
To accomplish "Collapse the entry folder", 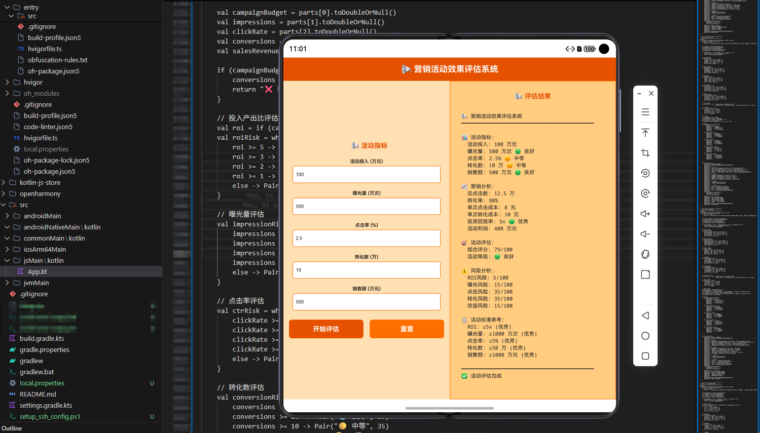I will coord(7,7).
